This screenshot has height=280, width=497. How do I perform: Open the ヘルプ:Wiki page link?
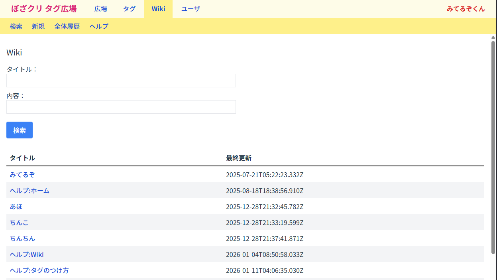(x=27, y=254)
